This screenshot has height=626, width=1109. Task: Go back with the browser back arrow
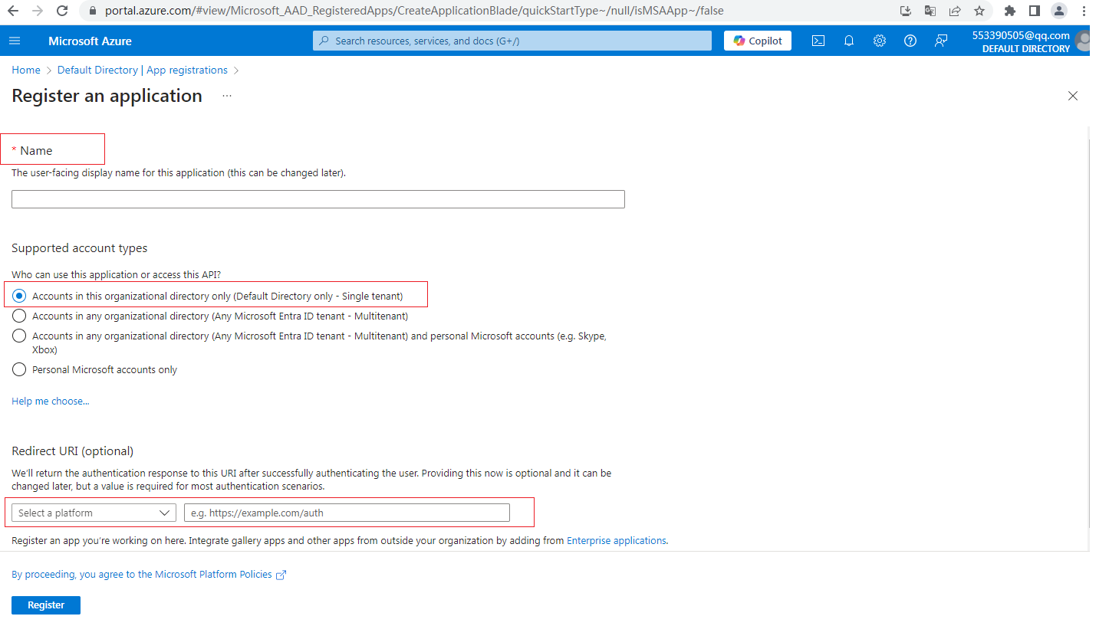(x=13, y=11)
